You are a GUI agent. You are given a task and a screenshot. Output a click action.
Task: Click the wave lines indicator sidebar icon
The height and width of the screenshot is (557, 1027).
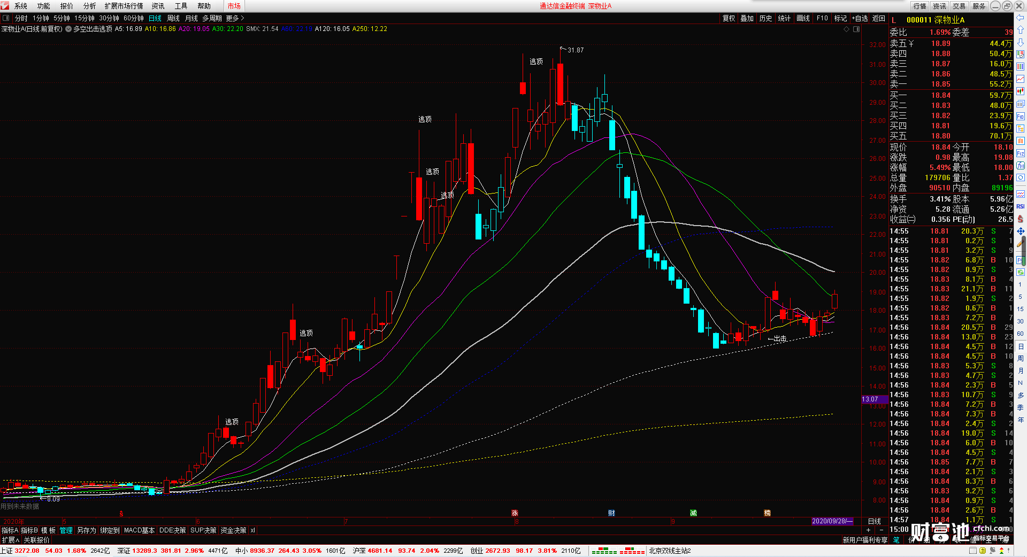point(1021,194)
